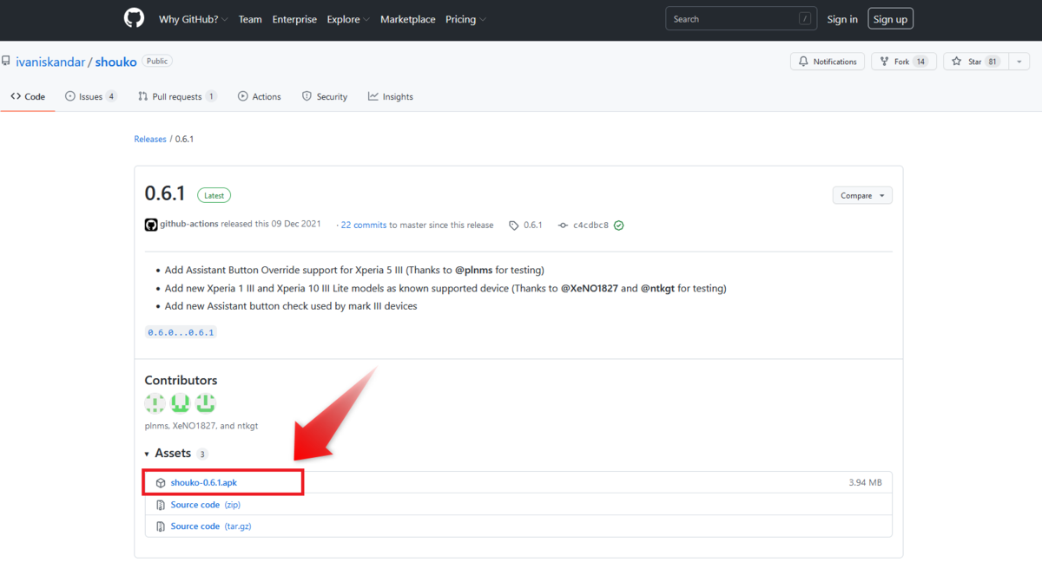Switch to the Security tab
The height and width of the screenshot is (562, 1042).
coord(324,96)
